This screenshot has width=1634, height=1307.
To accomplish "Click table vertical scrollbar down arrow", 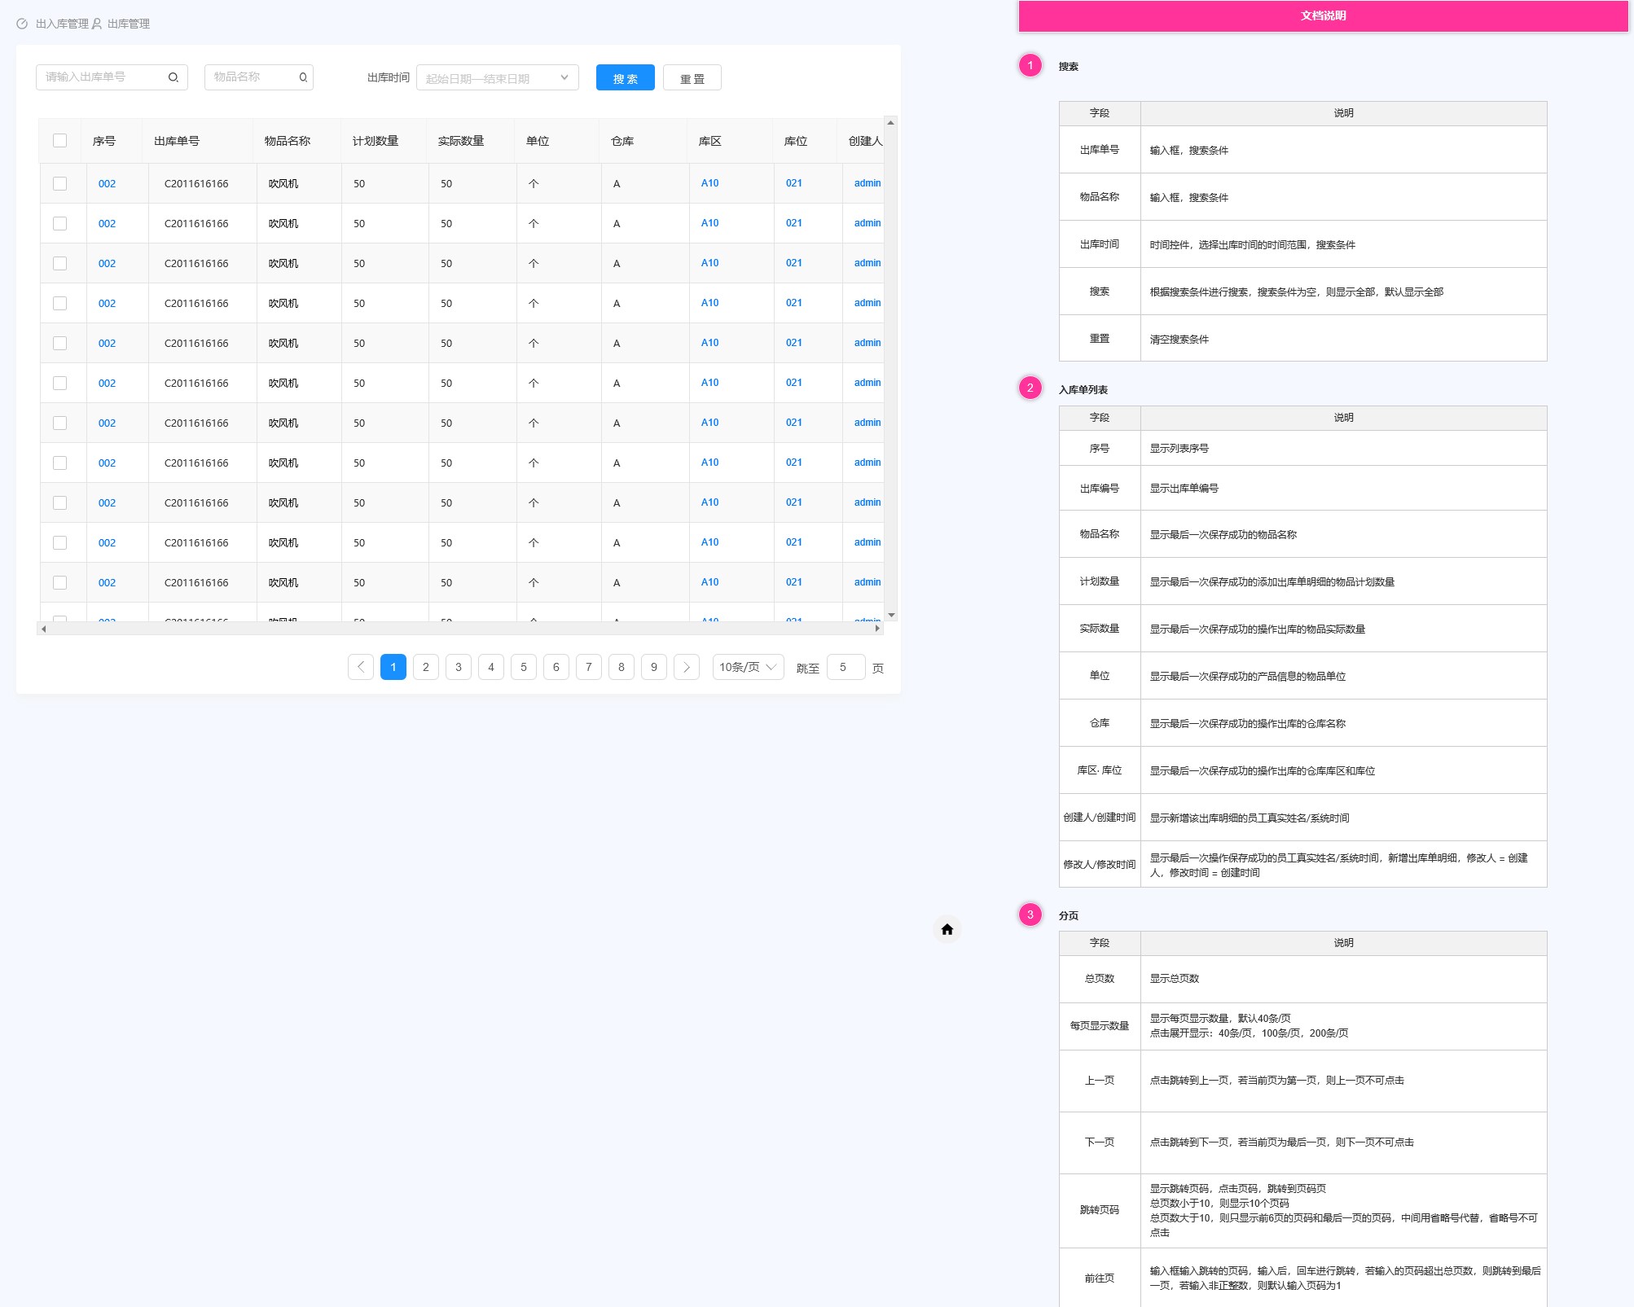I will point(891,615).
